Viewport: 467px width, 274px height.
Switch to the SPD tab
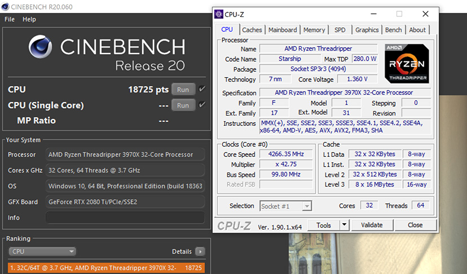pyautogui.click(x=340, y=30)
